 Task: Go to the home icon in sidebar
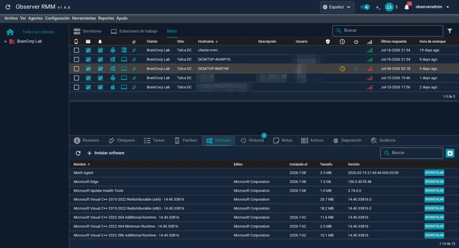pos(10,32)
